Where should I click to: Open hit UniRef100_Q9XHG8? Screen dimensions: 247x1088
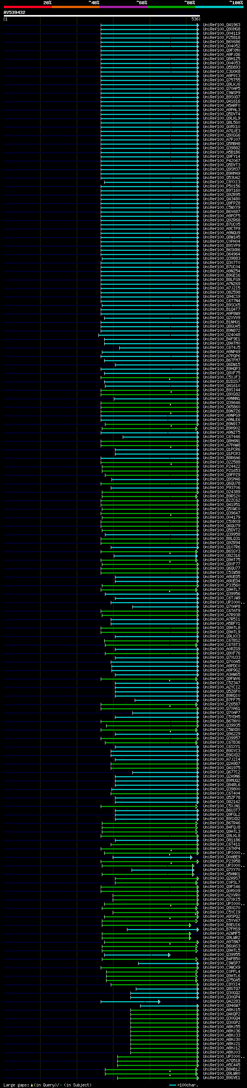[222, 29]
